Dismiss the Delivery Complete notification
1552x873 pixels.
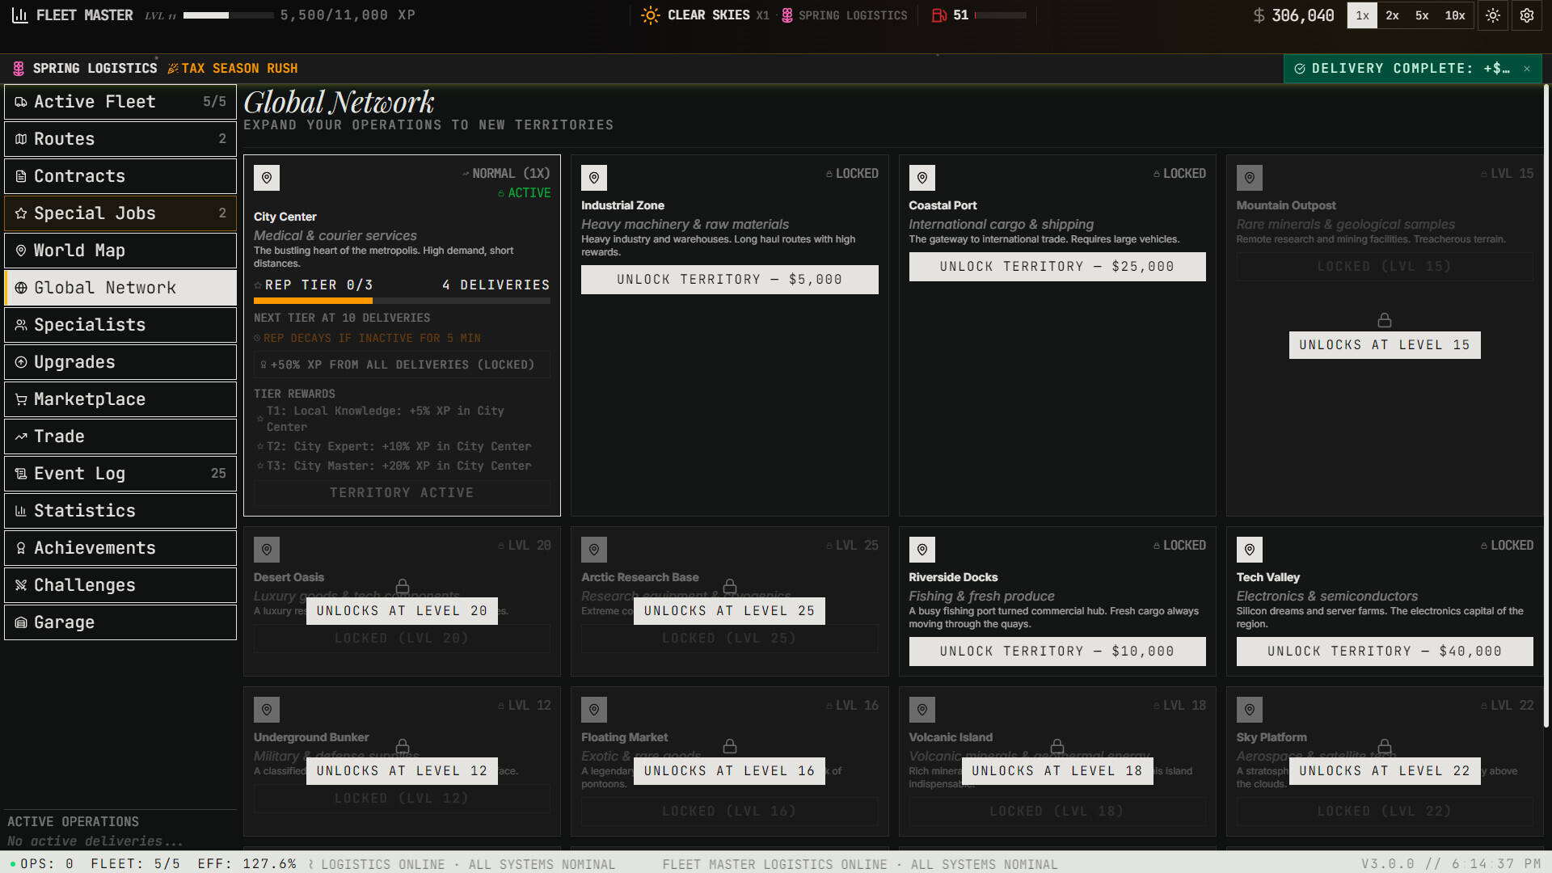(x=1527, y=69)
